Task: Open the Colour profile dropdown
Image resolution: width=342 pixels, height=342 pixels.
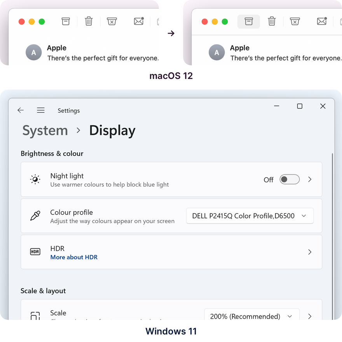Action: pyautogui.click(x=250, y=216)
